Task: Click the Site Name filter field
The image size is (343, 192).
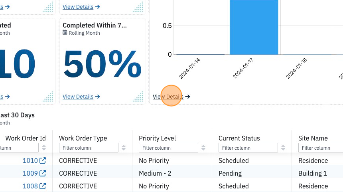Action: (x=321, y=148)
